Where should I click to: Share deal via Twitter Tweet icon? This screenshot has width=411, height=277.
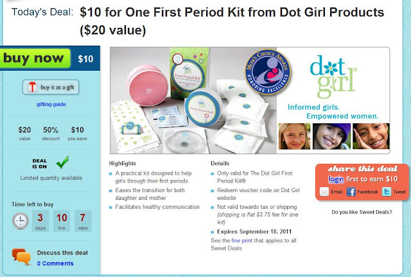point(387,192)
